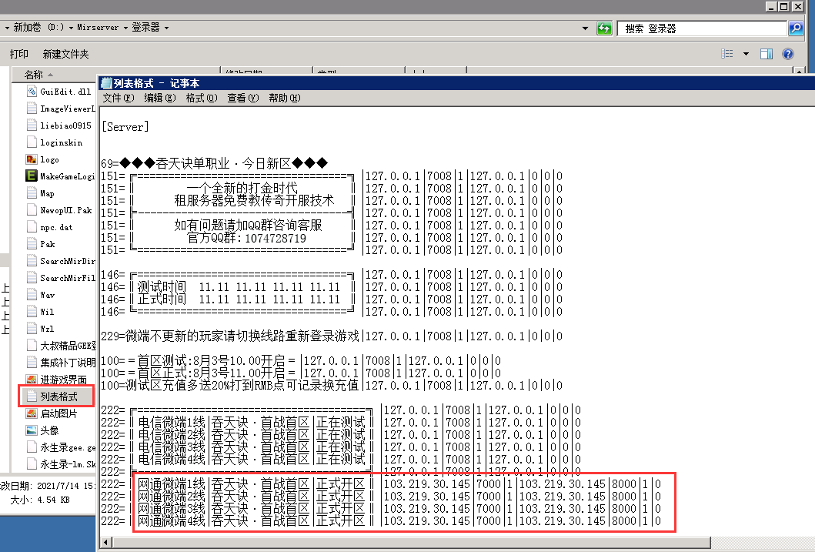The height and width of the screenshot is (552, 815).
Task: Click the 头像 picture file icon
Action: (x=32, y=430)
